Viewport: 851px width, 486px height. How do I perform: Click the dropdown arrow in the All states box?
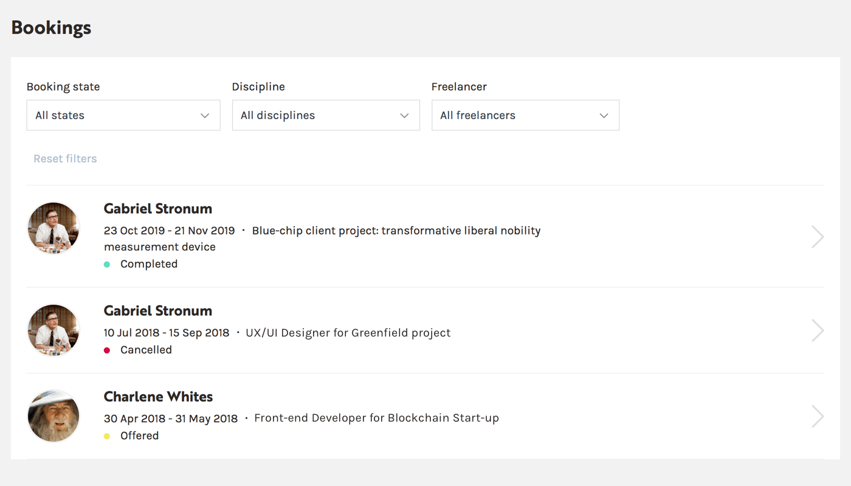click(205, 115)
